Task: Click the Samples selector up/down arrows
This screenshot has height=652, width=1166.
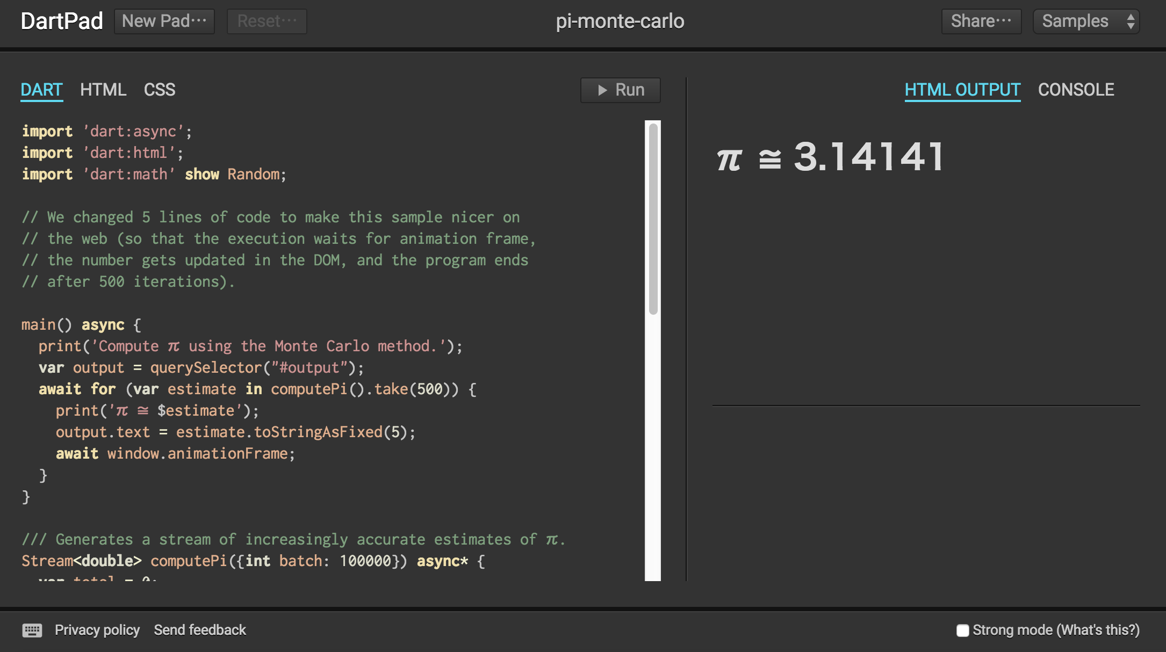Action: (x=1131, y=21)
